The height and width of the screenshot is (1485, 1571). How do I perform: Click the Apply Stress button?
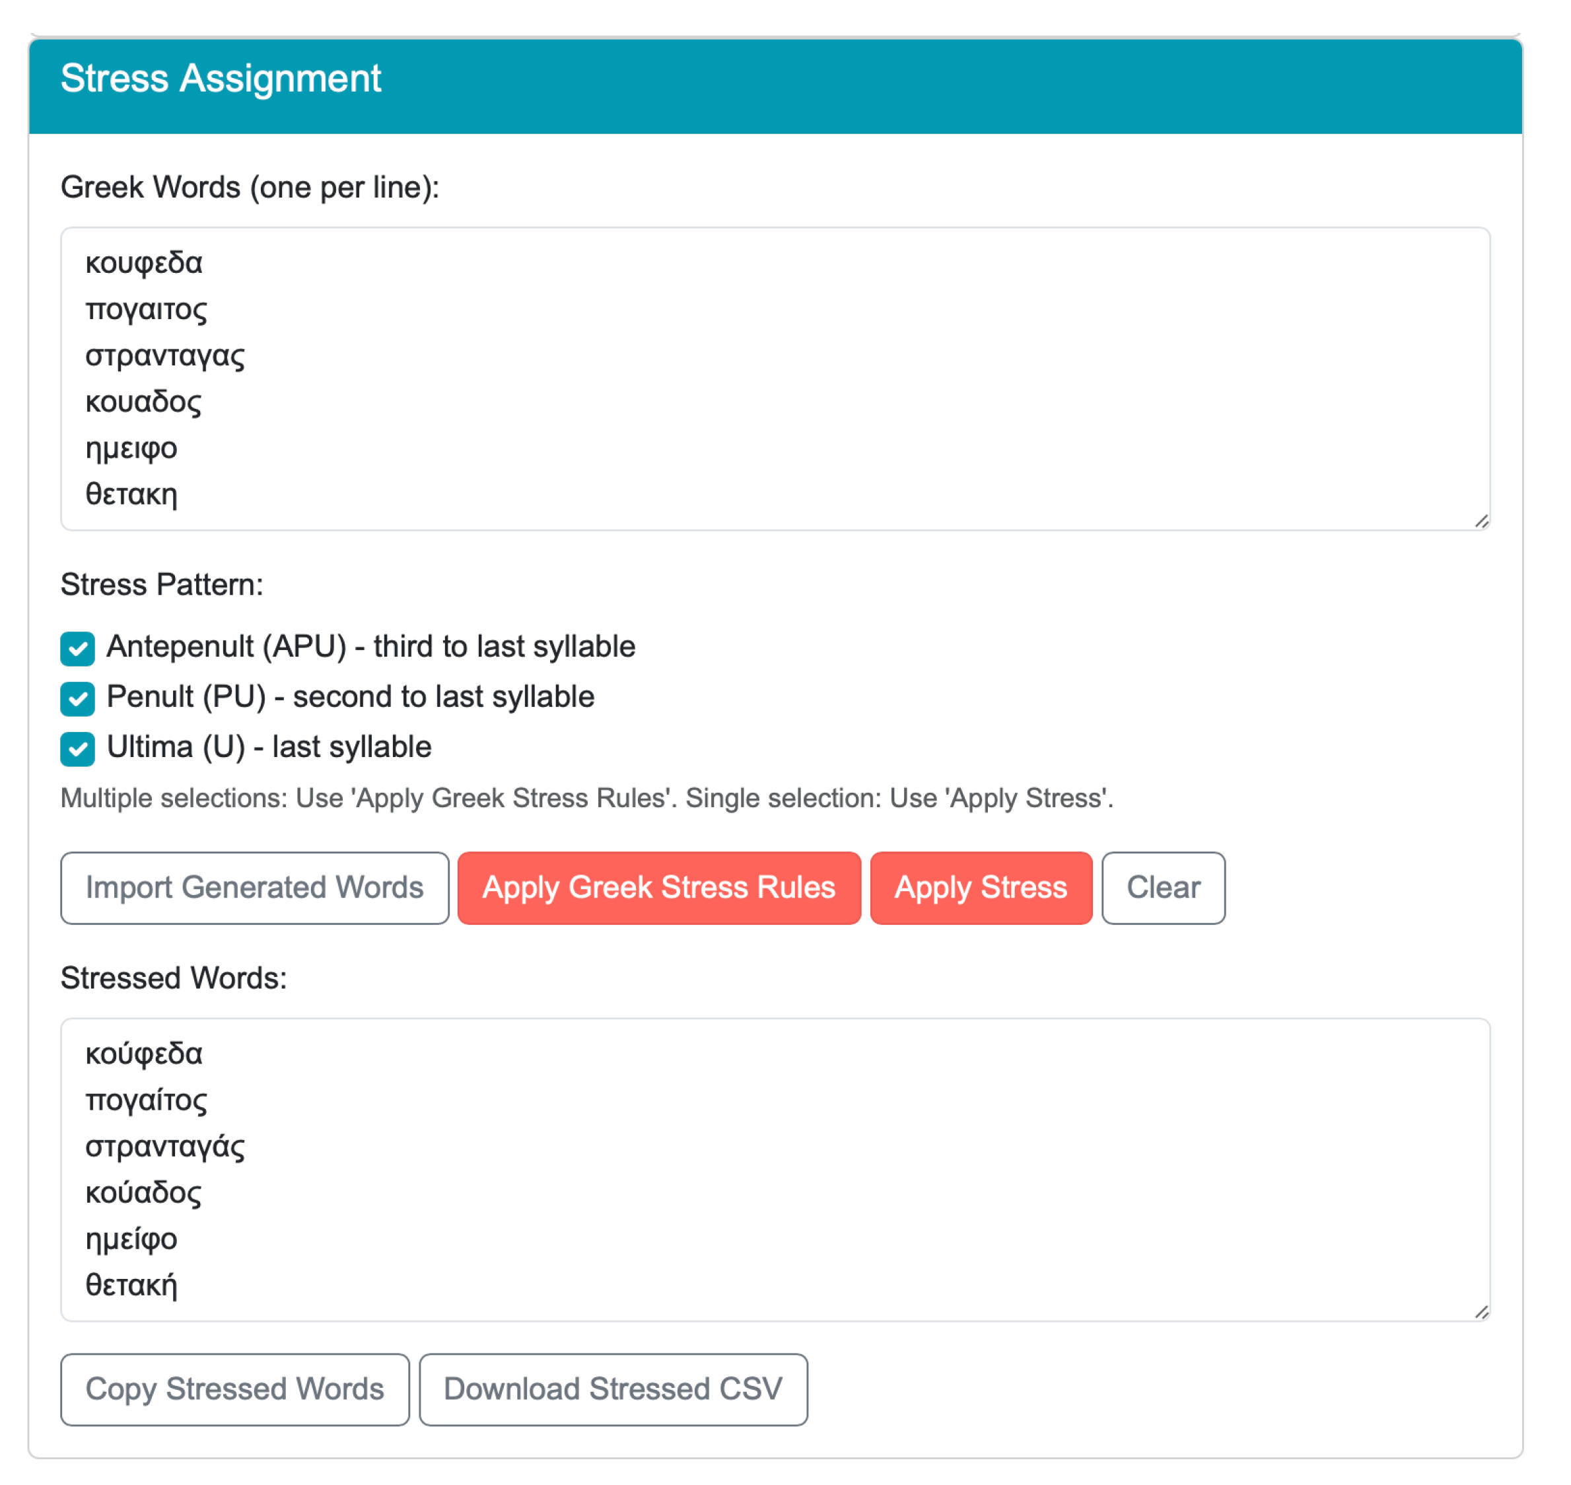tap(981, 887)
